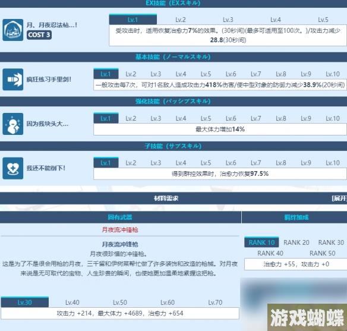
Task: Show Lv.9 of 因为我块头大 passive skill
Action: (306, 118)
